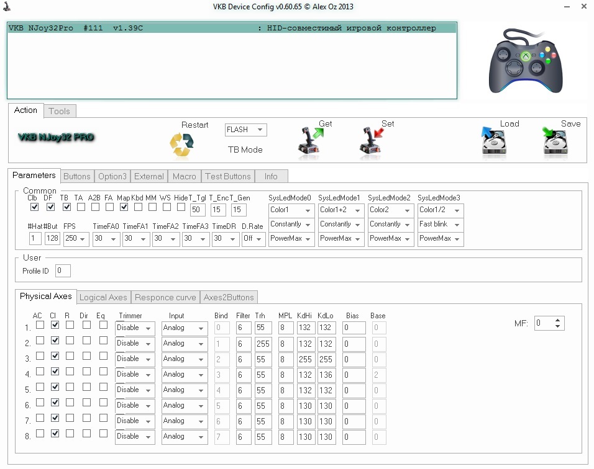Uncheck the Cl checkbox for axis 3
The height and width of the screenshot is (469, 594).
(x=55, y=356)
